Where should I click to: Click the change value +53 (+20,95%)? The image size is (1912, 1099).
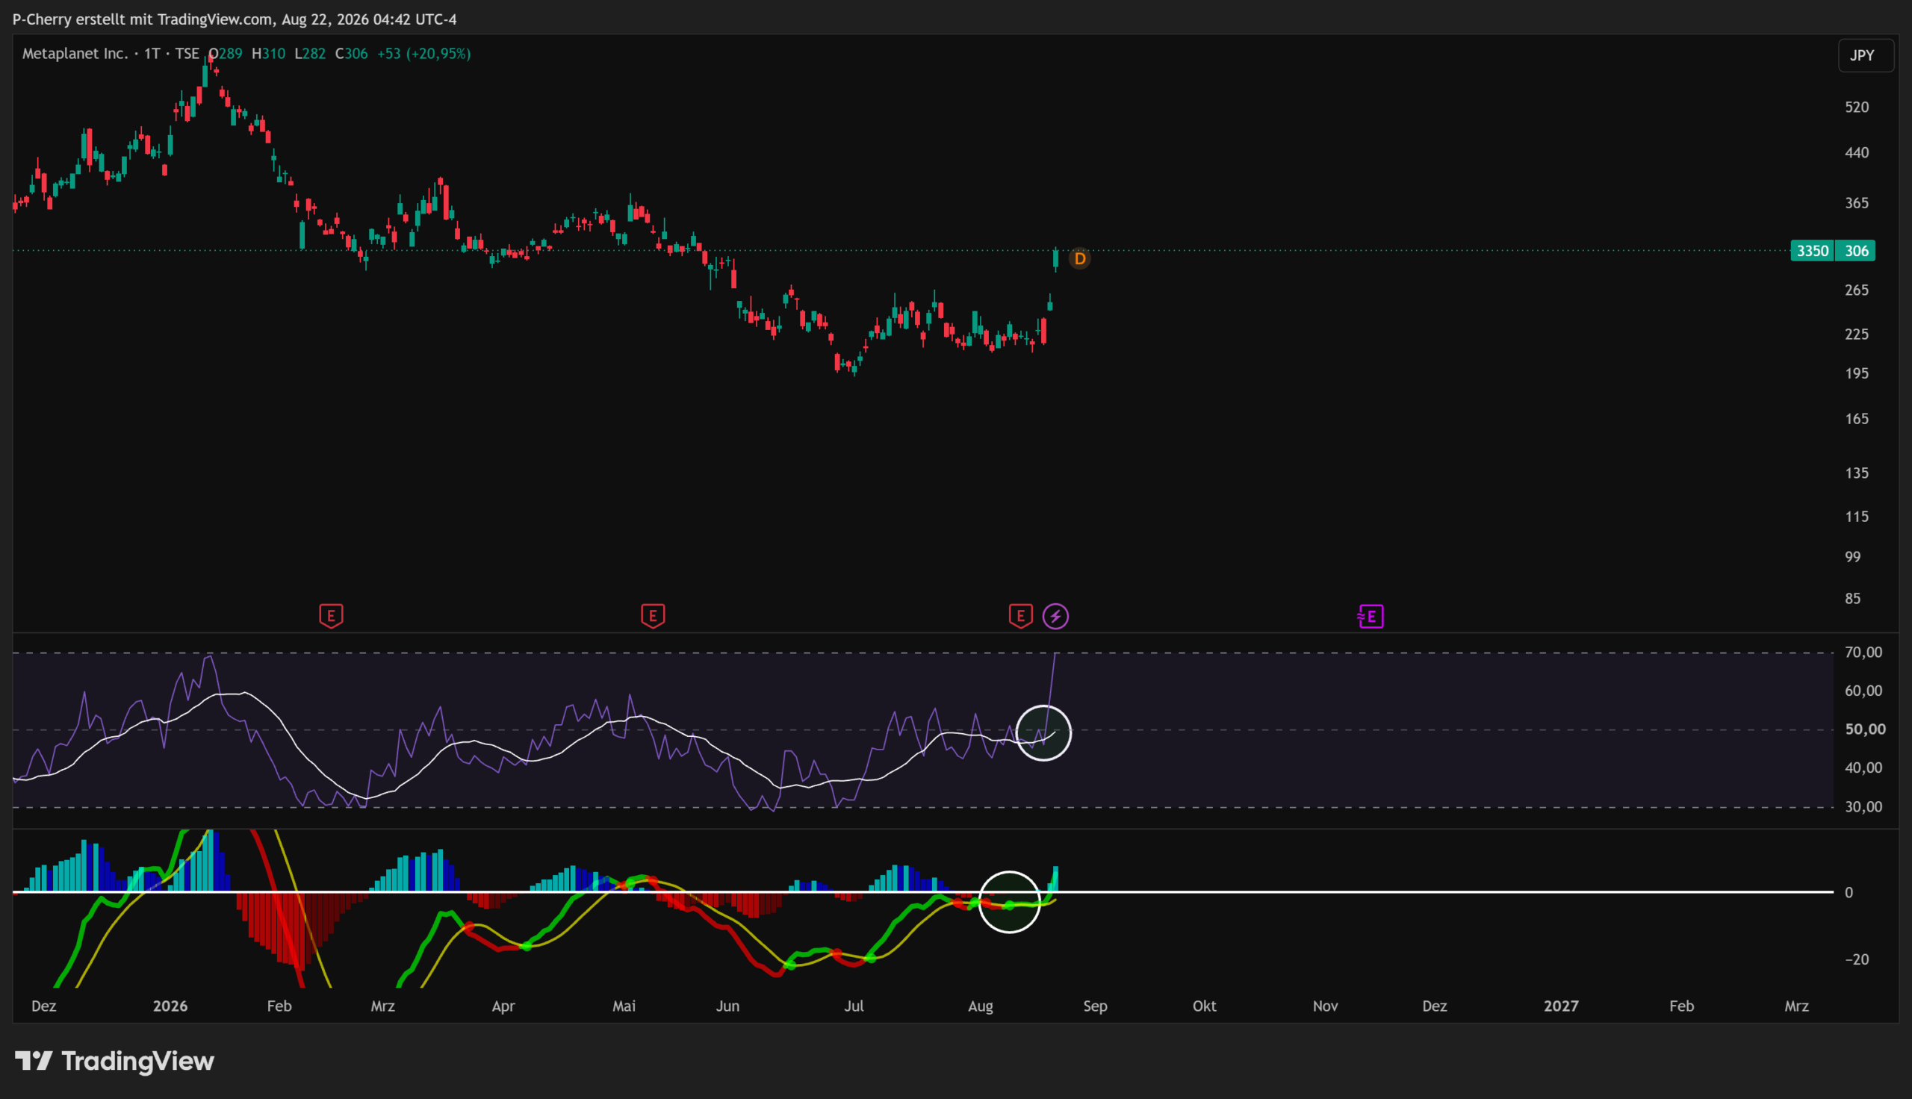click(x=423, y=54)
